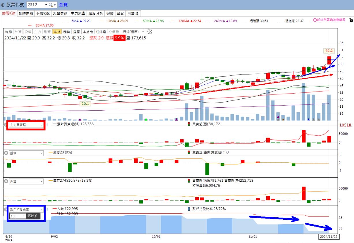Click the plus icon to add stock
Screen dimensions: 354x243
tap(55, 5)
